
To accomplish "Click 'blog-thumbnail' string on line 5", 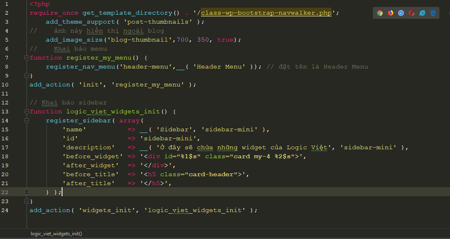I will (140, 40).
